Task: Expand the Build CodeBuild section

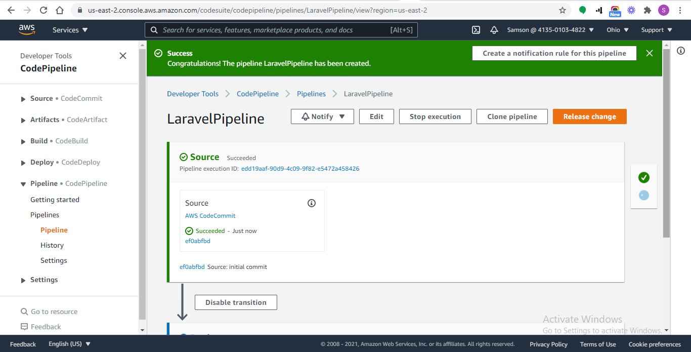Action: tap(23, 141)
